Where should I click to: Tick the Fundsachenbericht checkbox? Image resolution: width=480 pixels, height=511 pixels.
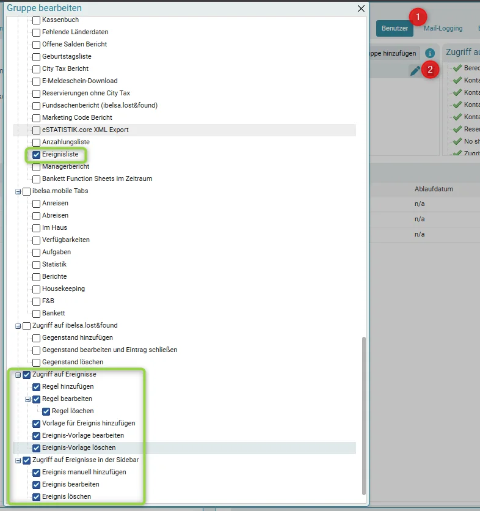pyautogui.click(x=37, y=106)
